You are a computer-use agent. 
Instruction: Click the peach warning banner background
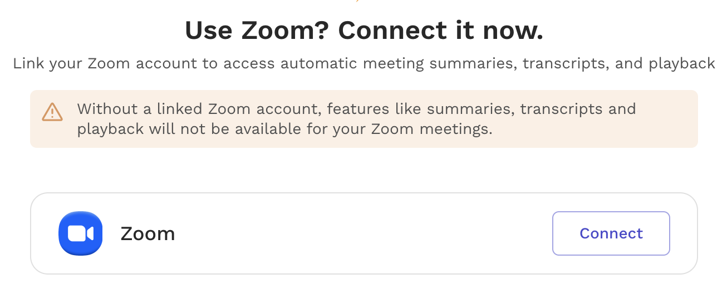pos(364,119)
